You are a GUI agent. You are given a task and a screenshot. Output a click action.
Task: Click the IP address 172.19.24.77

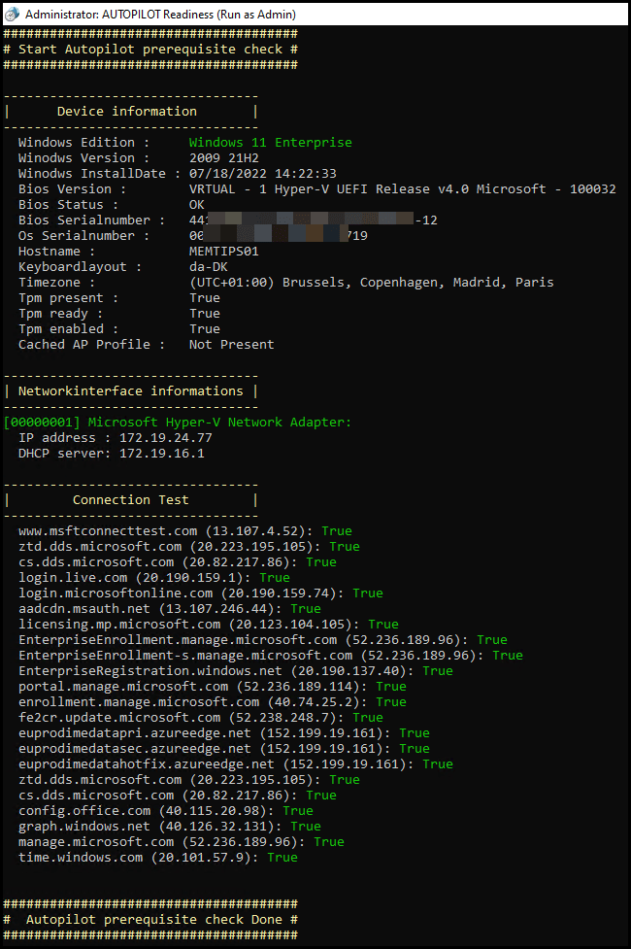165,437
